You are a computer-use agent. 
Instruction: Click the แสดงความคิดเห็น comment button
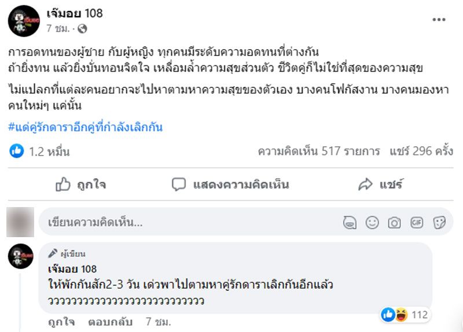coord(231,185)
